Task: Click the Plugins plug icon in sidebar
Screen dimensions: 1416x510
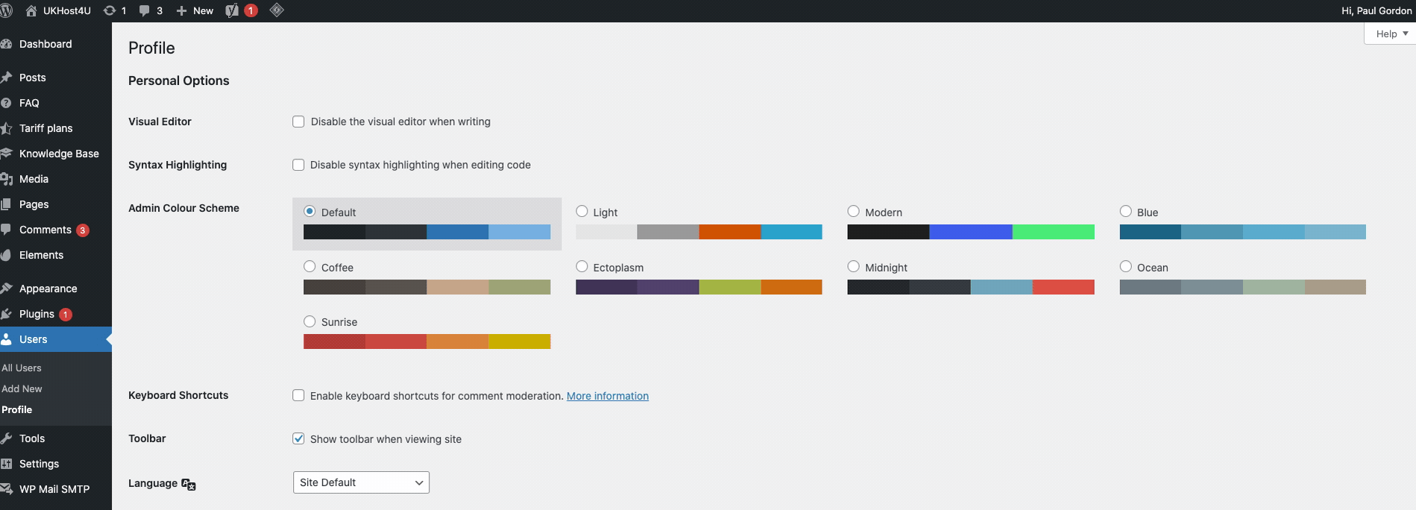Action: (x=7, y=314)
